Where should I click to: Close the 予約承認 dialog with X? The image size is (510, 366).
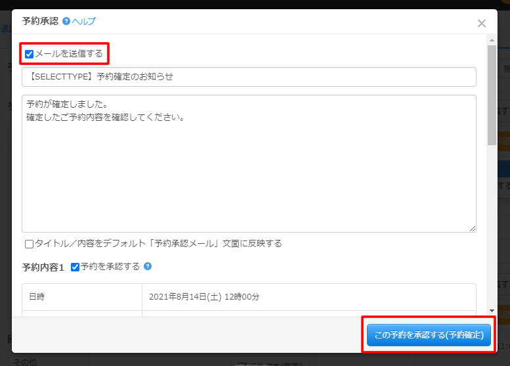coord(481,24)
